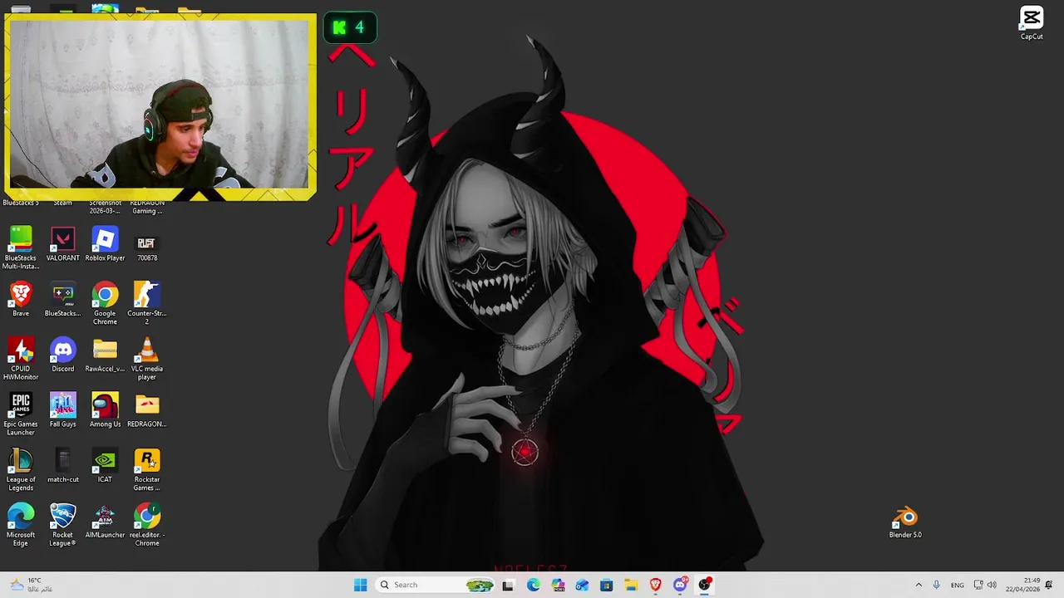Click the taskbar Search box
Screen dimensions: 1064x598
click(x=436, y=585)
